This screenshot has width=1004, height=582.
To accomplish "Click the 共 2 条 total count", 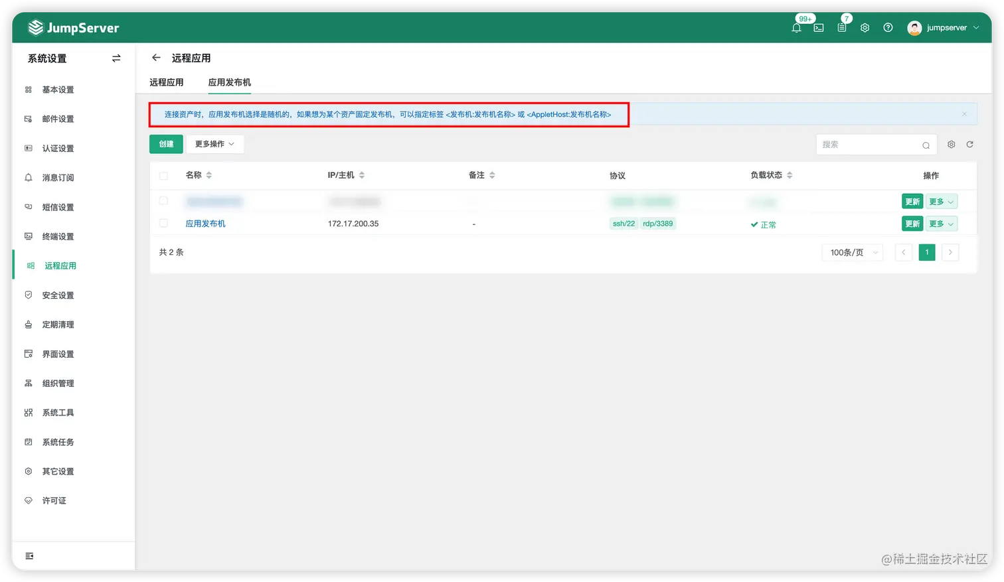I will pyautogui.click(x=171, y=252).
